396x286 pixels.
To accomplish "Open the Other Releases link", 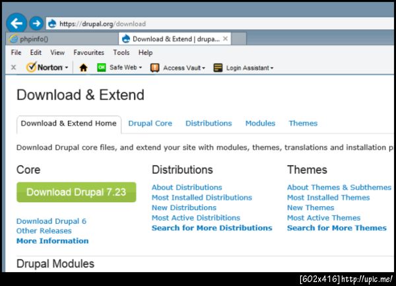I will (x=44, y=231).
